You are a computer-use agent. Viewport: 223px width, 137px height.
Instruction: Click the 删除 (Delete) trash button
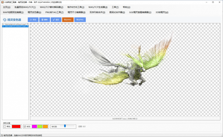(x=45, y=19)
